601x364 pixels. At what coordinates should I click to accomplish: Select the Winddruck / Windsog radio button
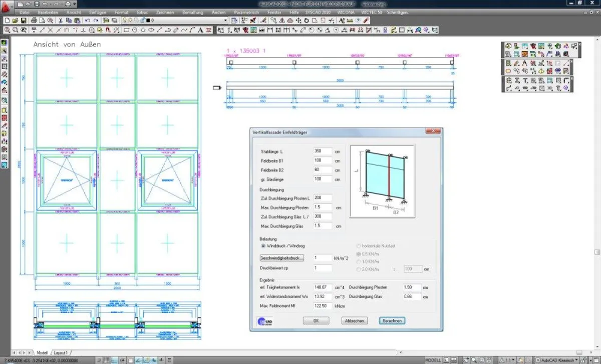(263, 246)
